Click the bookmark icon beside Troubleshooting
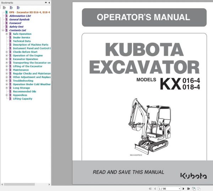Screen dimensions: 213x191 click(10, 81)
